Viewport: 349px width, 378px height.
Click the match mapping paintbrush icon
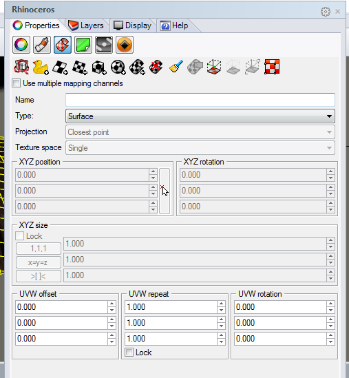[176, 67]
